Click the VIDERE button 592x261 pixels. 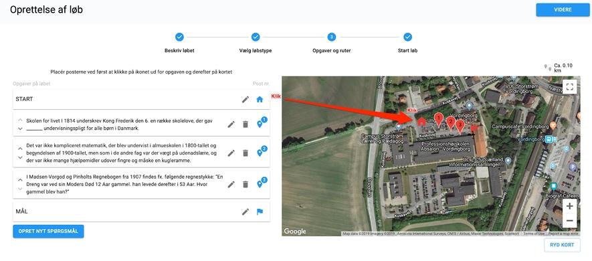pos(563,10)
